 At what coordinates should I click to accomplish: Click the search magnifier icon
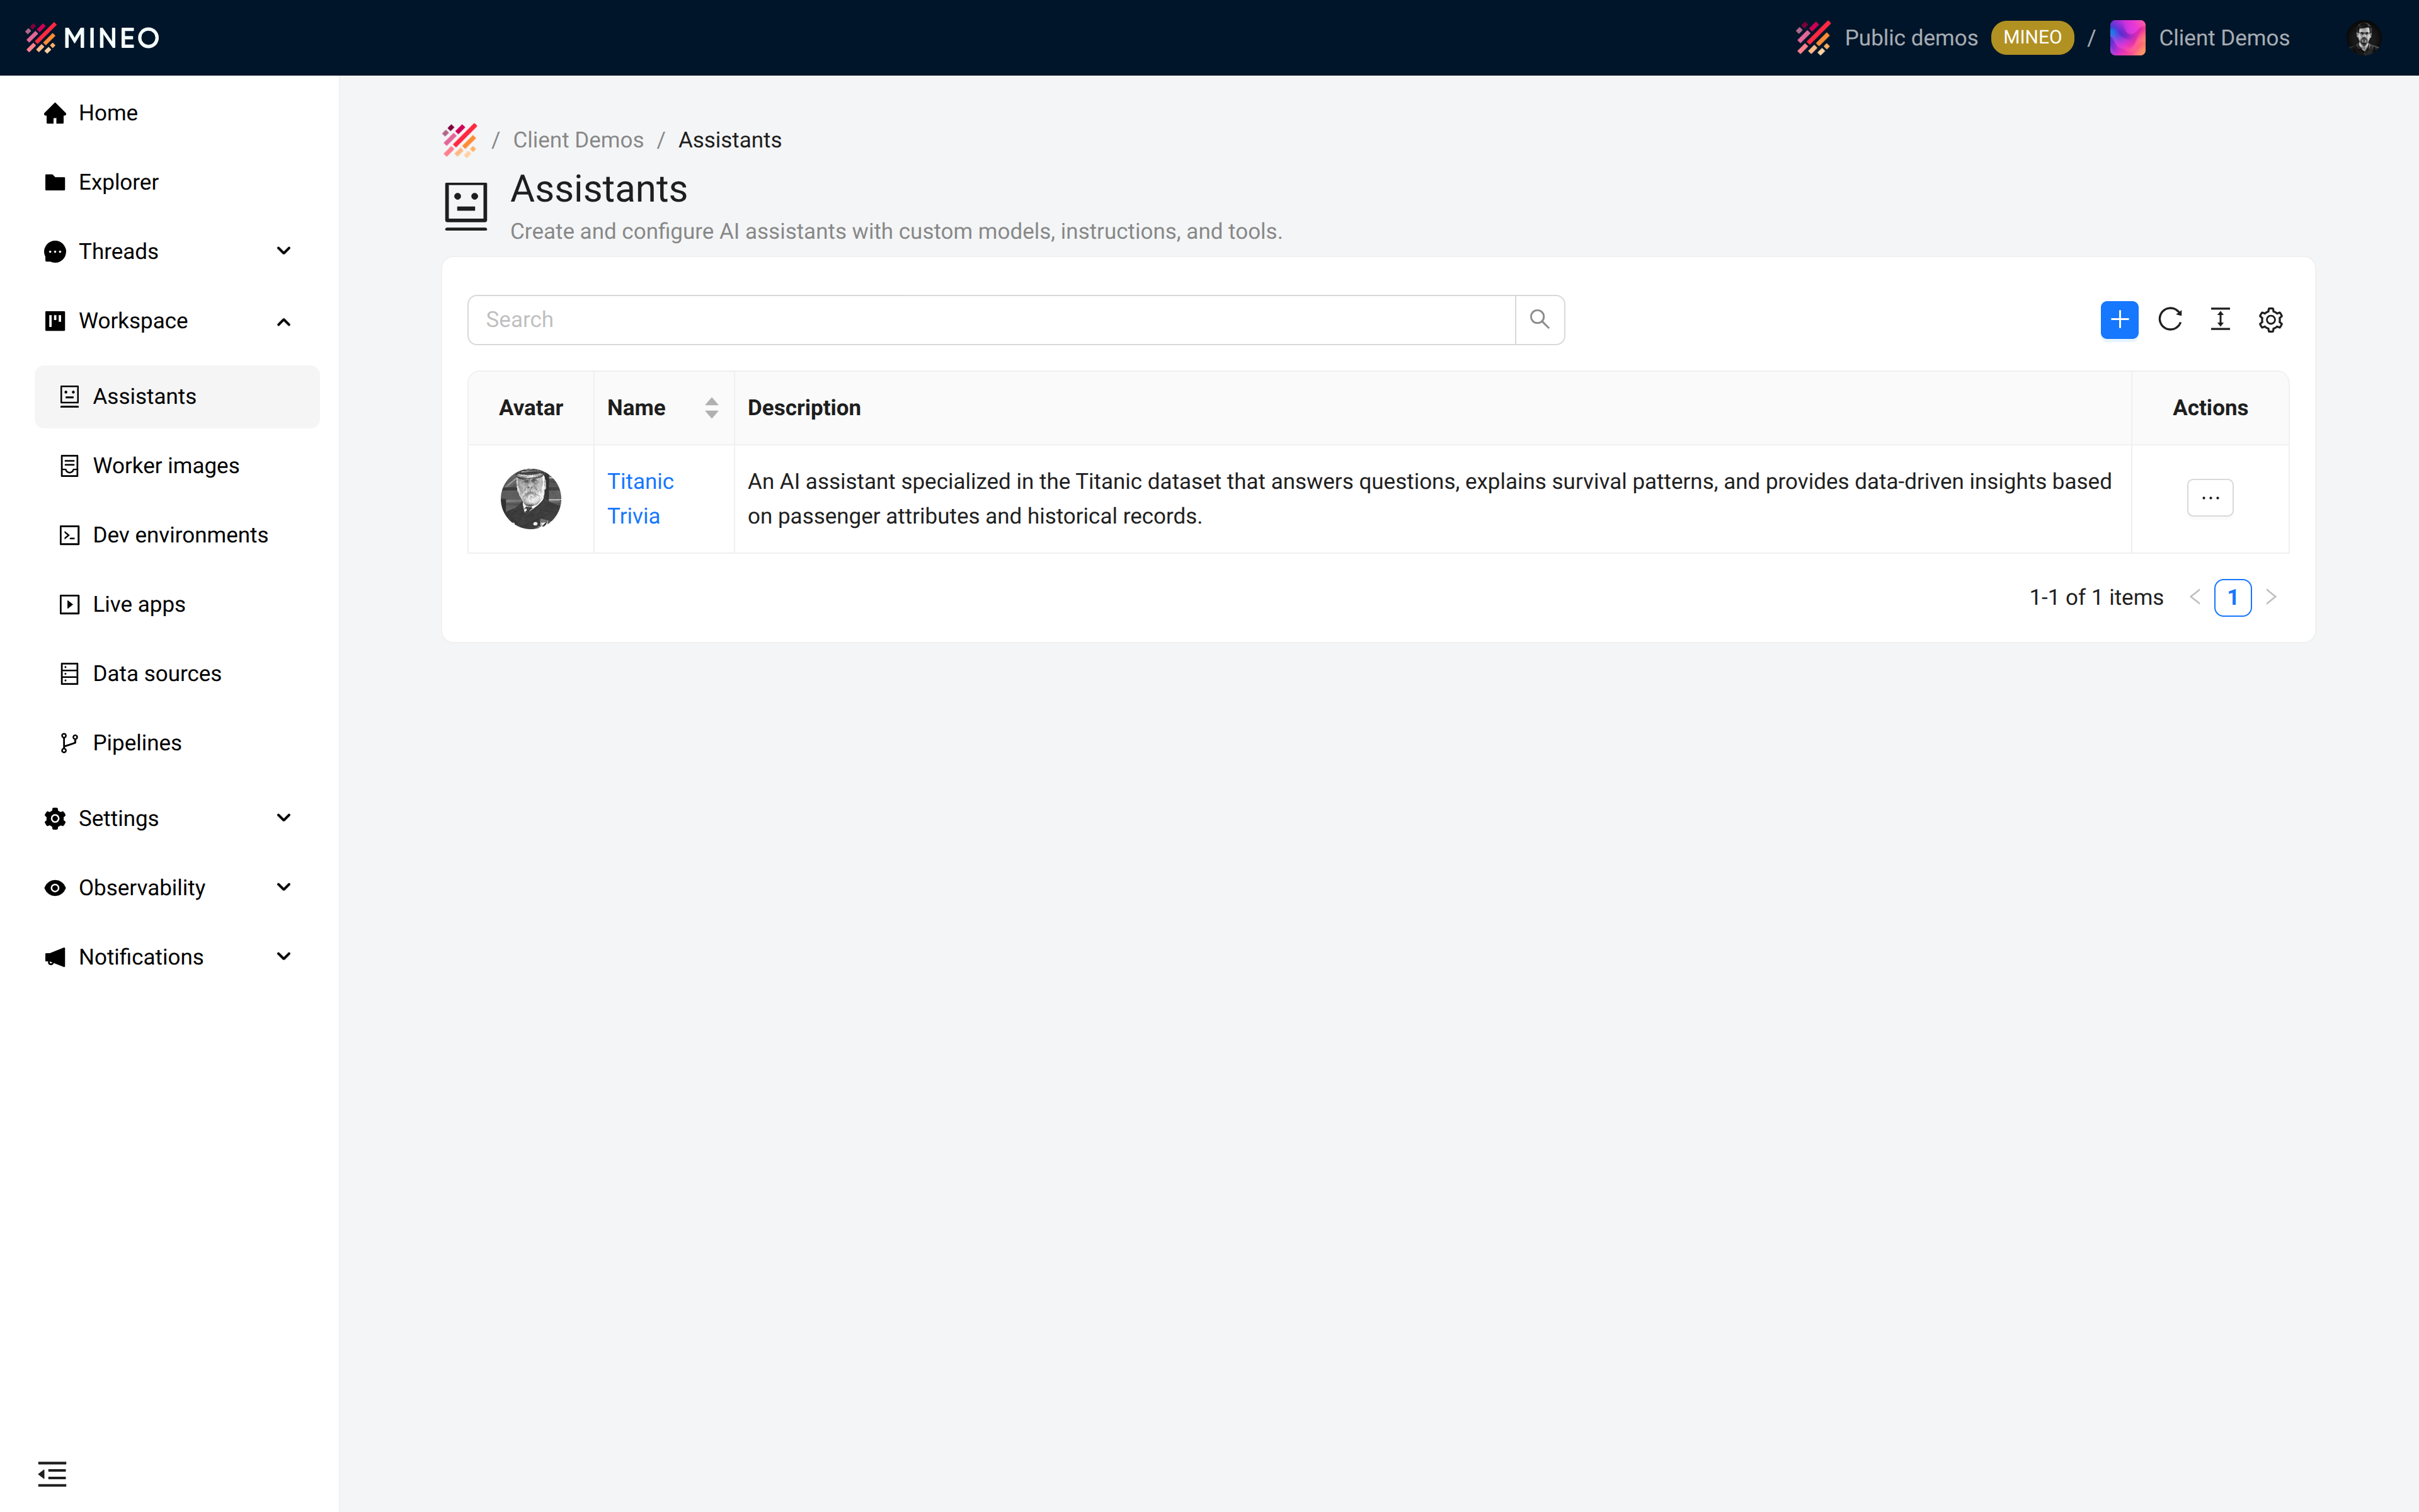1538,319
